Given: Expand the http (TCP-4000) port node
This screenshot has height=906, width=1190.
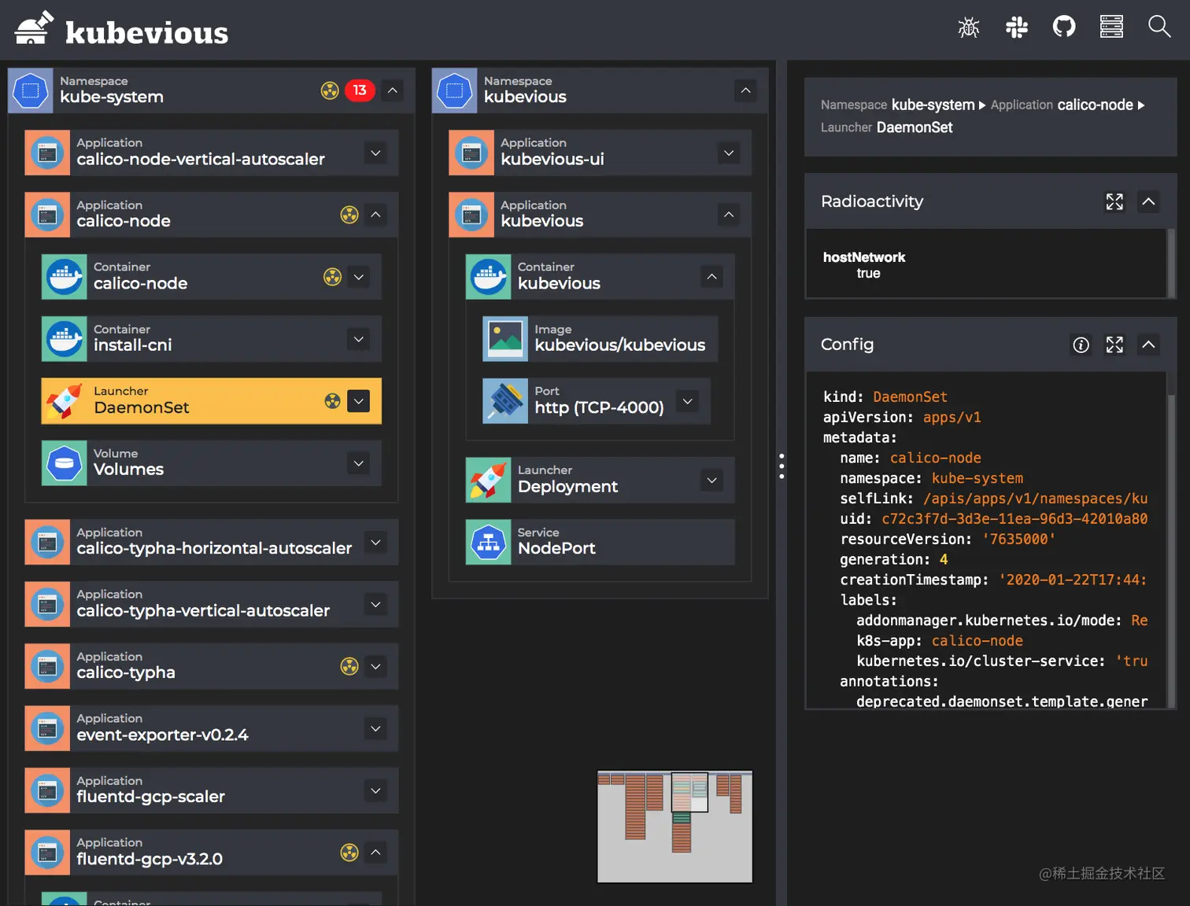Looking at the screenshot, I should click(x=687, y=401).
